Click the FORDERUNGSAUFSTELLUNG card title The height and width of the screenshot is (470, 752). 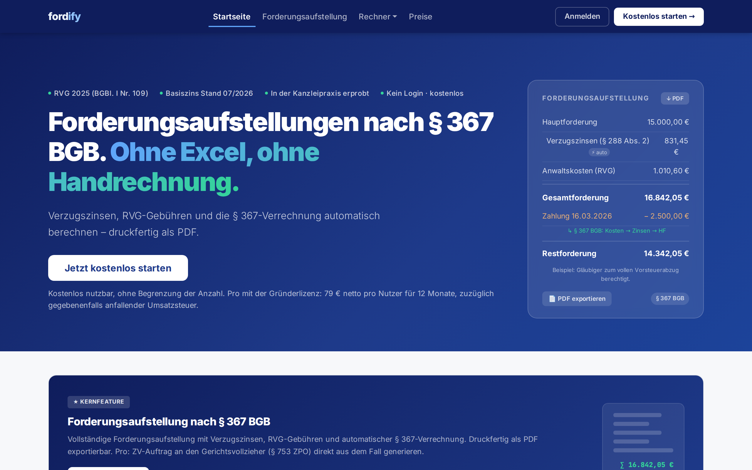tap(595, 98)
